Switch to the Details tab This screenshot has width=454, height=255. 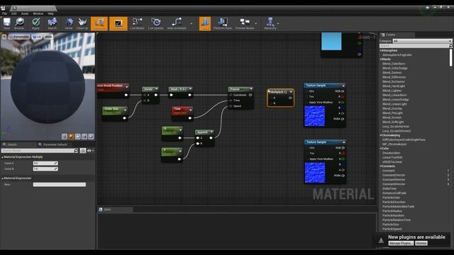coord(12,144)
